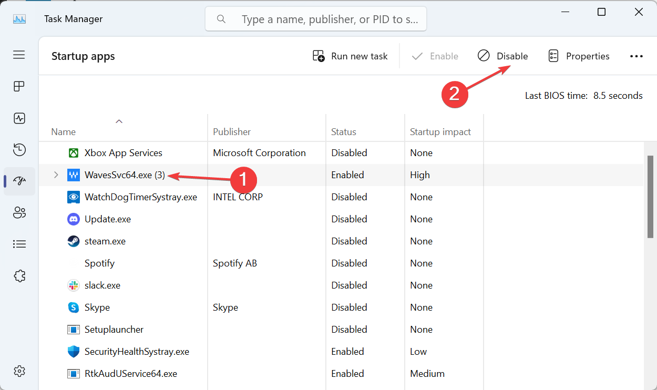Click the Setuplauncher icon
This screenshot has height=390, width=657.
74,330
